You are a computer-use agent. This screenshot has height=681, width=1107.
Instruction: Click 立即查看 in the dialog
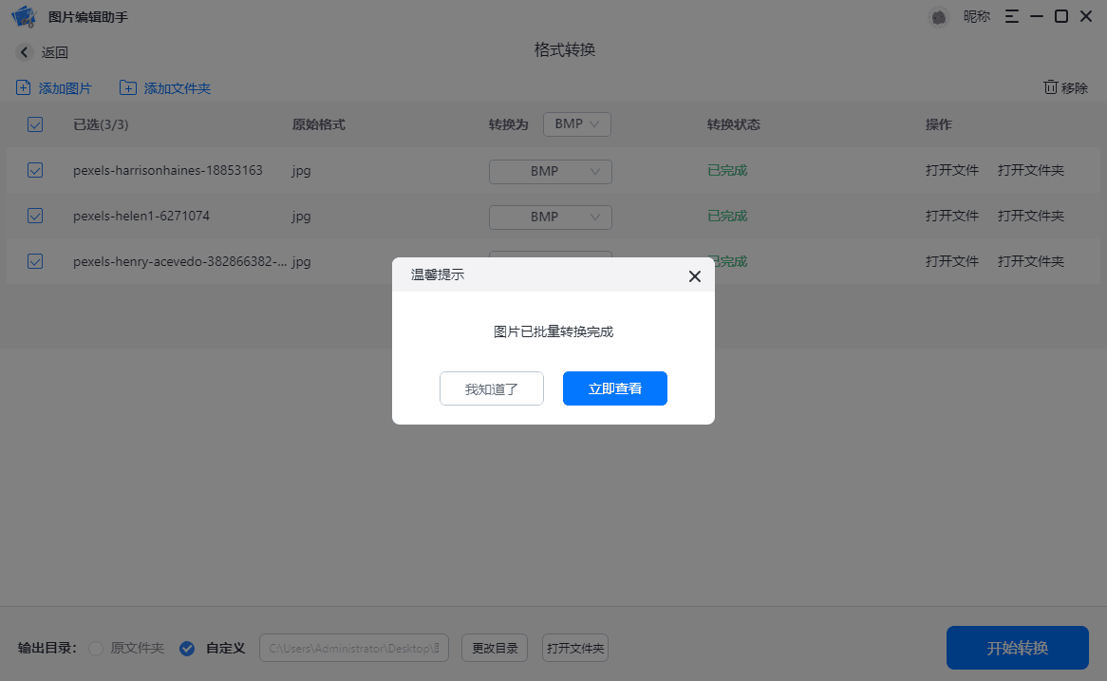pyautogui.click(x=614, y=388)
